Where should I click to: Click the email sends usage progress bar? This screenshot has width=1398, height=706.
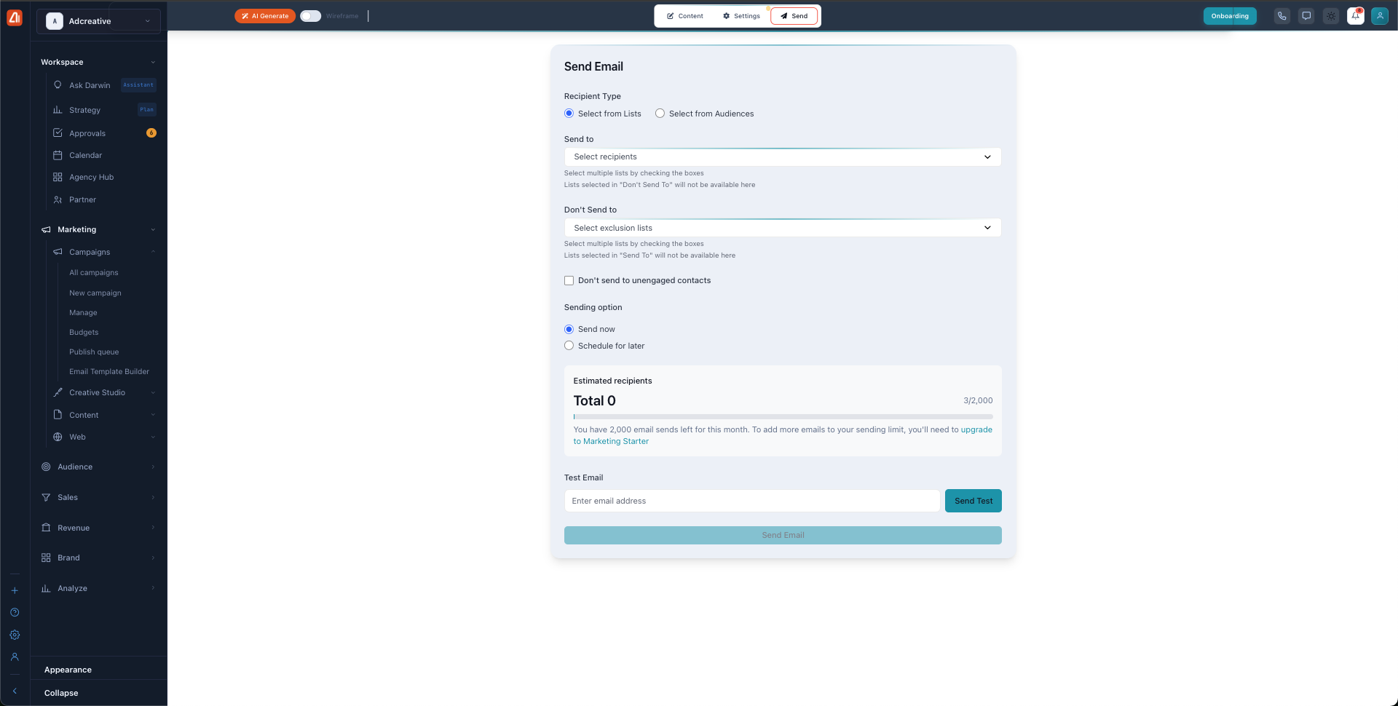(783, 417)
